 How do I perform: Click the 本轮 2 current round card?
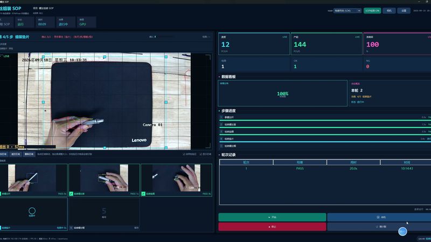click(x=390, y=93)
